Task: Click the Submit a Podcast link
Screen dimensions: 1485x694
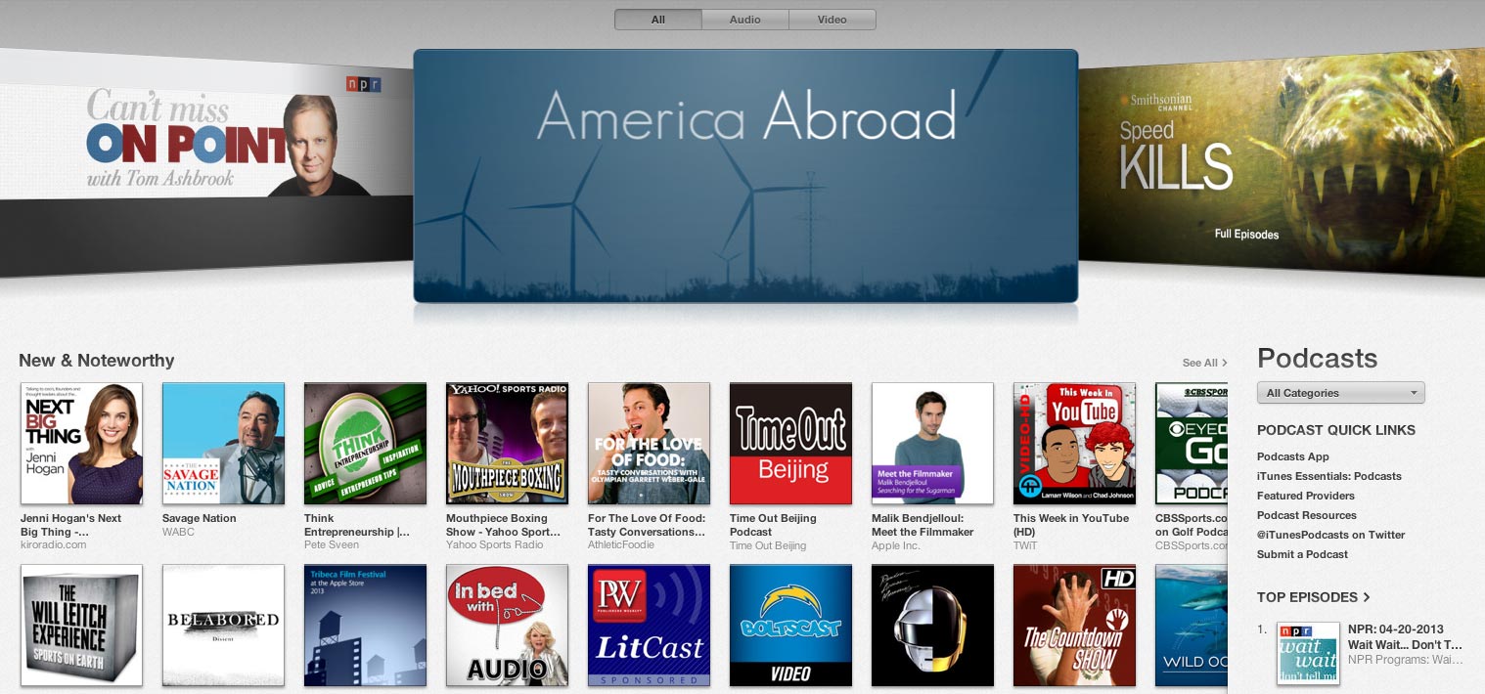Action: (1302, 554)
